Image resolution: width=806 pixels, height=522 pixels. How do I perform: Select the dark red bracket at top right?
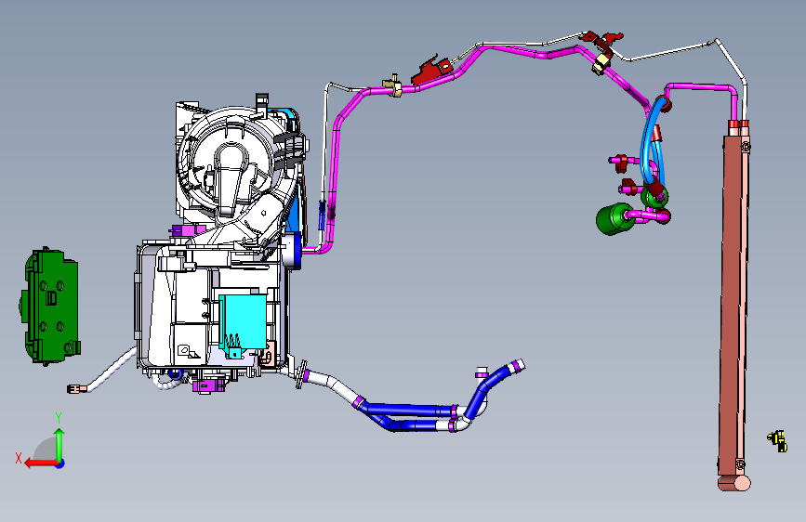click(x=601, y=41)
